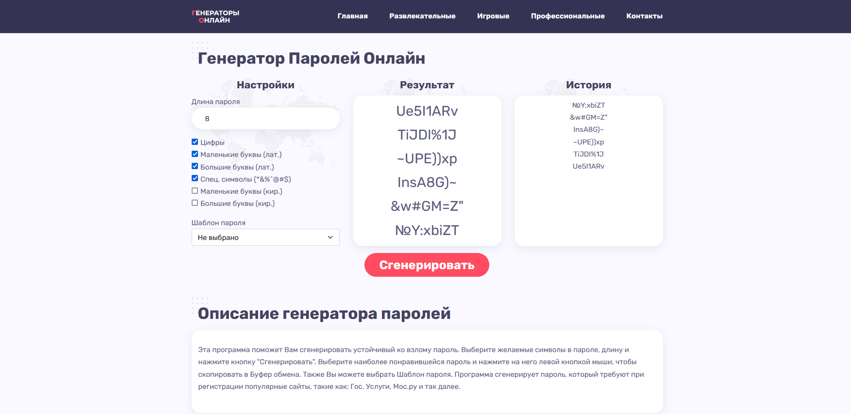Click the Сгенерировать button
Viewport: 851px width, 414px height.
tap(427, 265)
